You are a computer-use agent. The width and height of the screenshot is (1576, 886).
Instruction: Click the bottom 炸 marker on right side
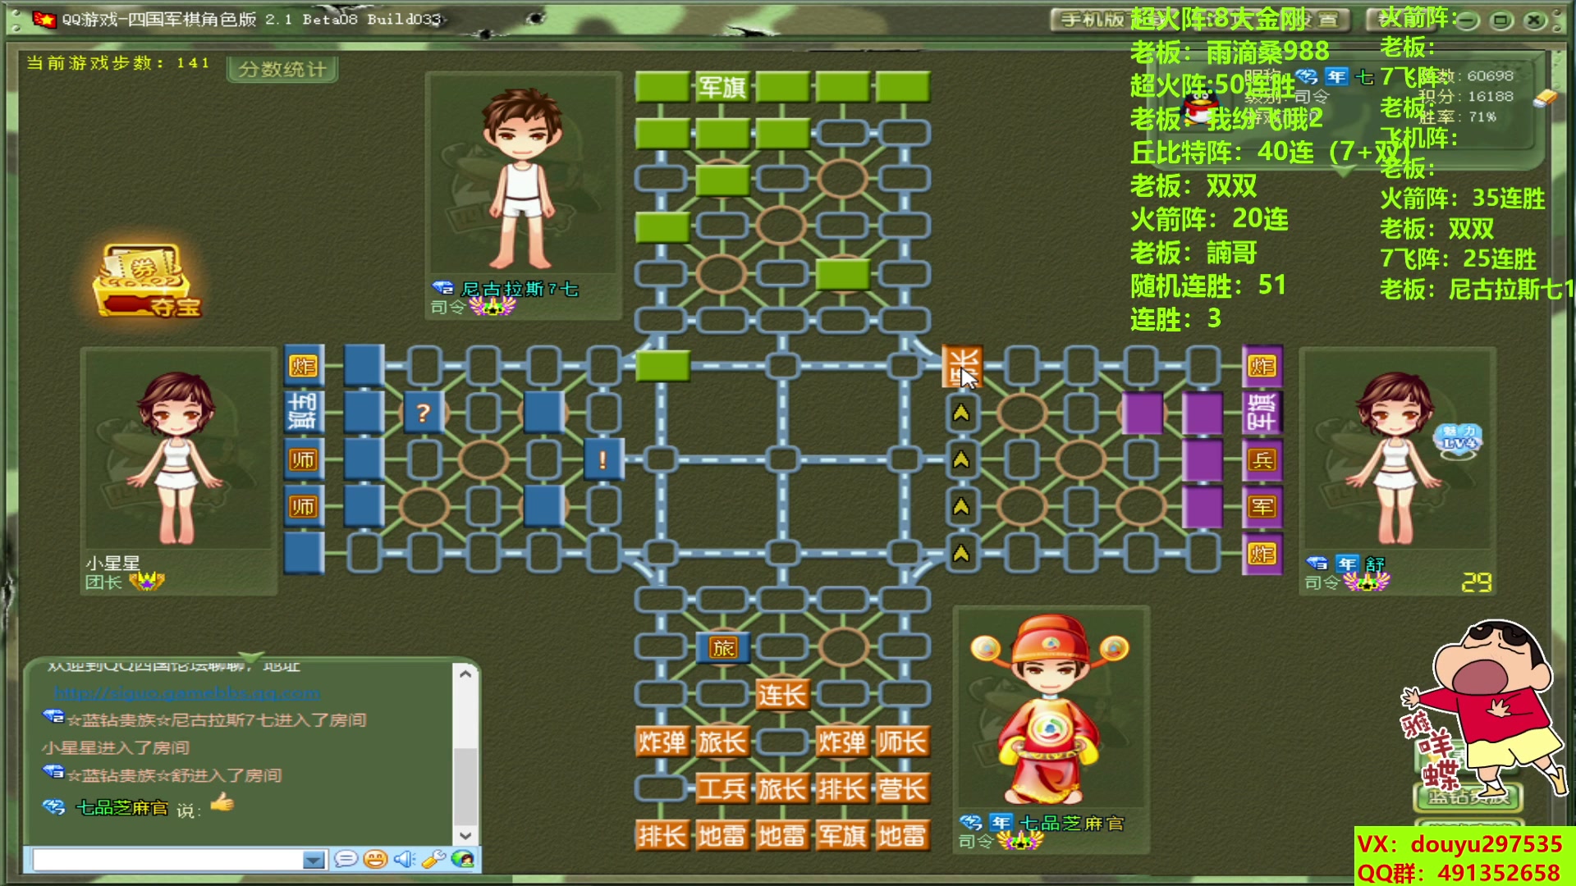tap(1262, 554)
